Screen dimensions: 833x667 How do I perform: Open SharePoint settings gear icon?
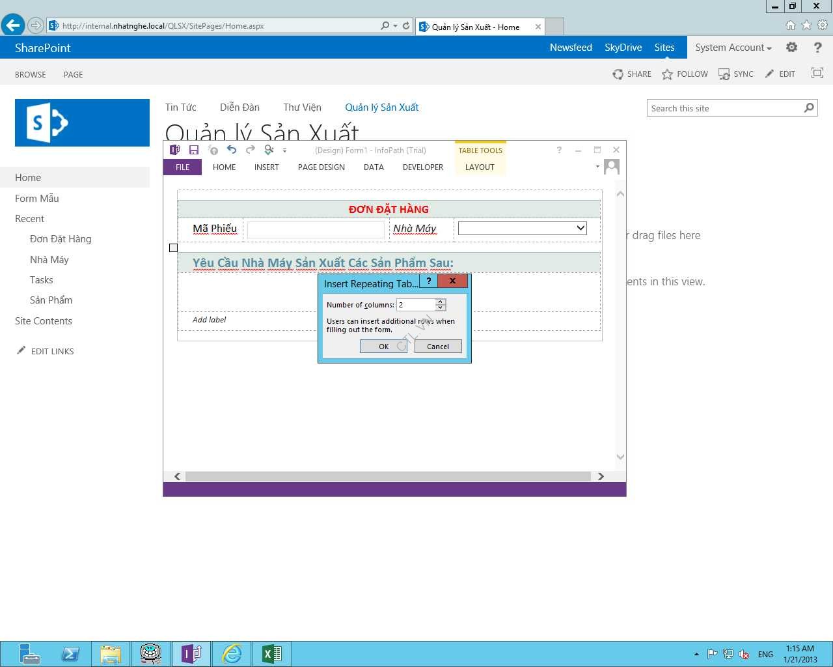[791, 48]
